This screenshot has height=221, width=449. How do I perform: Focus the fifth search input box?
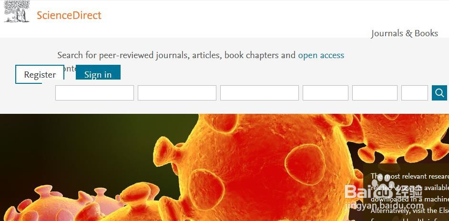(x=375, y=93)
